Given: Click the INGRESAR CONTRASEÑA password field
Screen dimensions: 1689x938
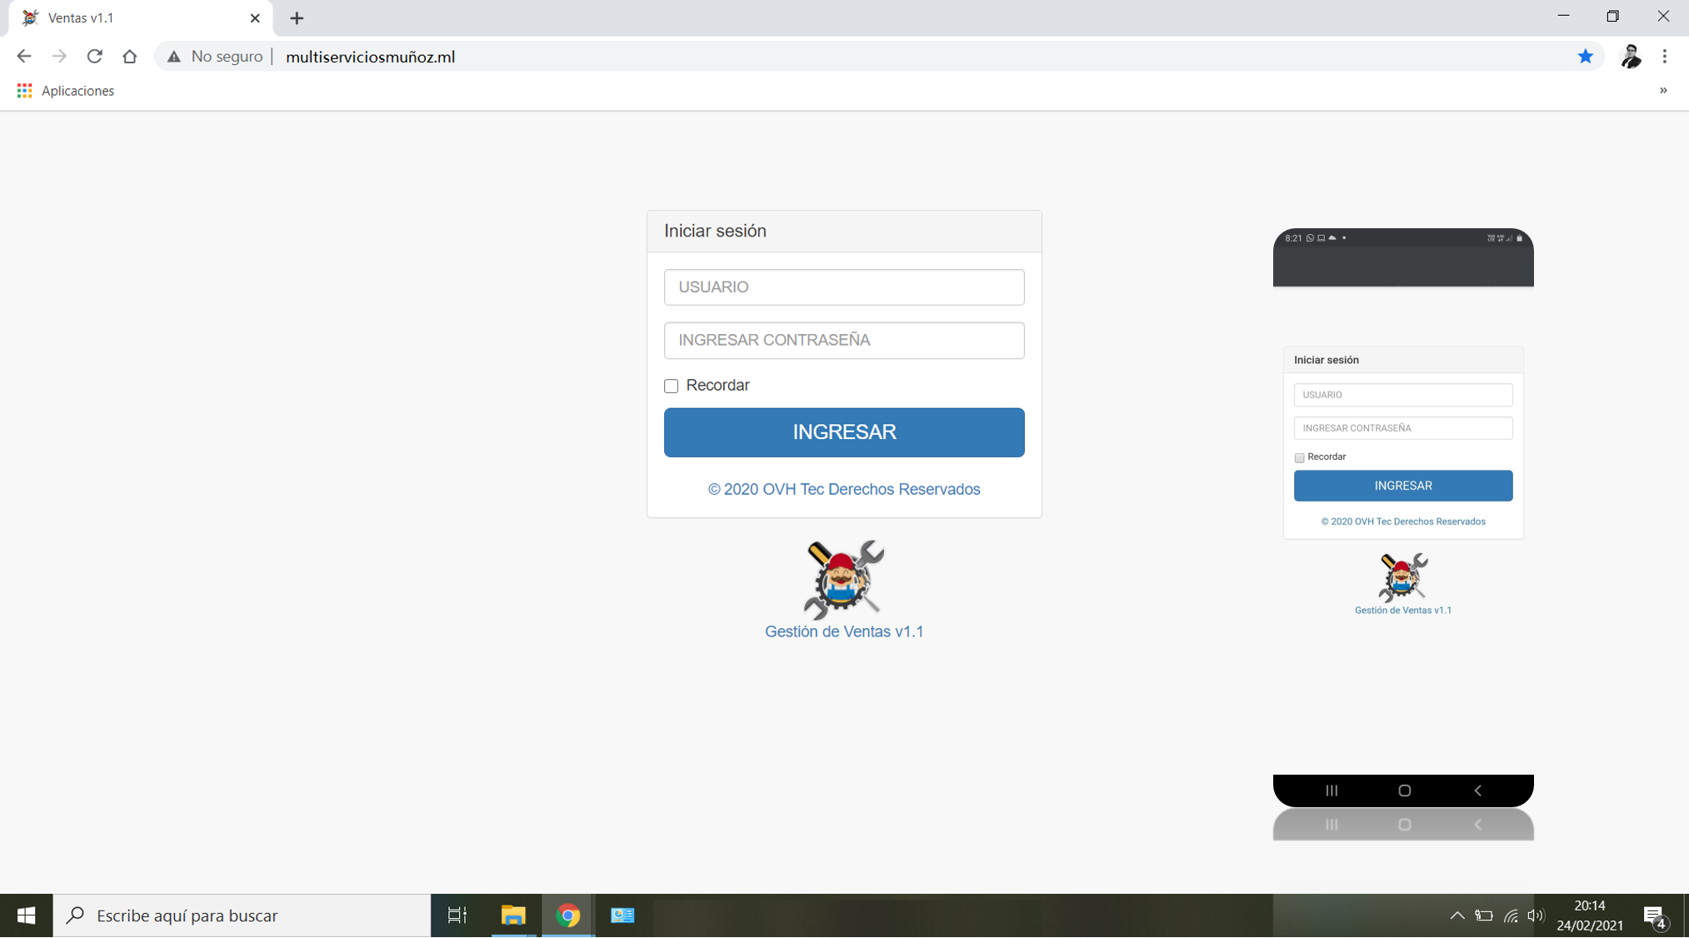Looking at the screenshot, I should [843, 340].
